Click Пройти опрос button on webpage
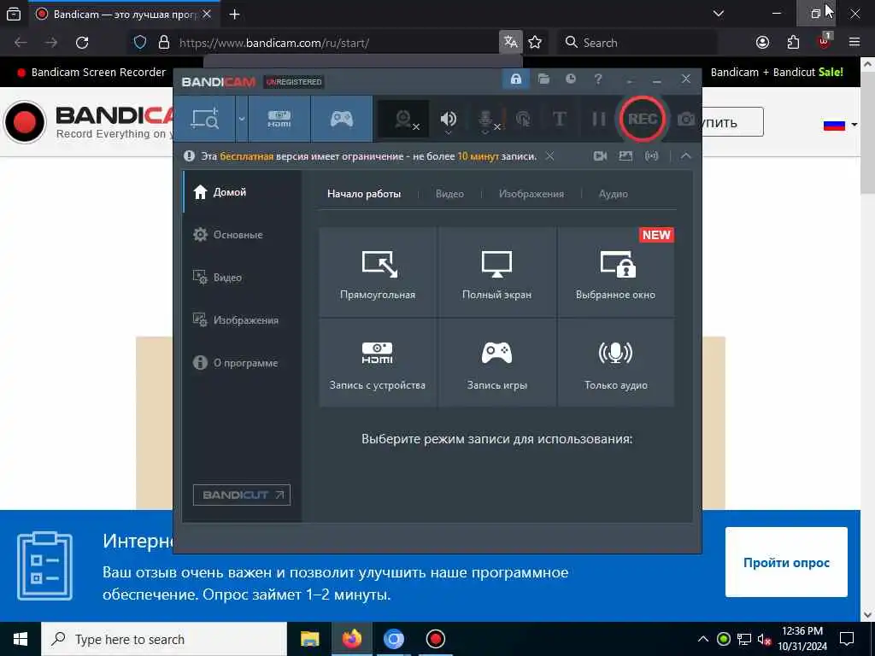 786,562
